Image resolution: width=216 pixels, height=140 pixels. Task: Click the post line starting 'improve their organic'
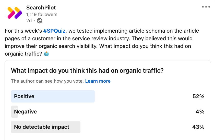click(98, 46)
